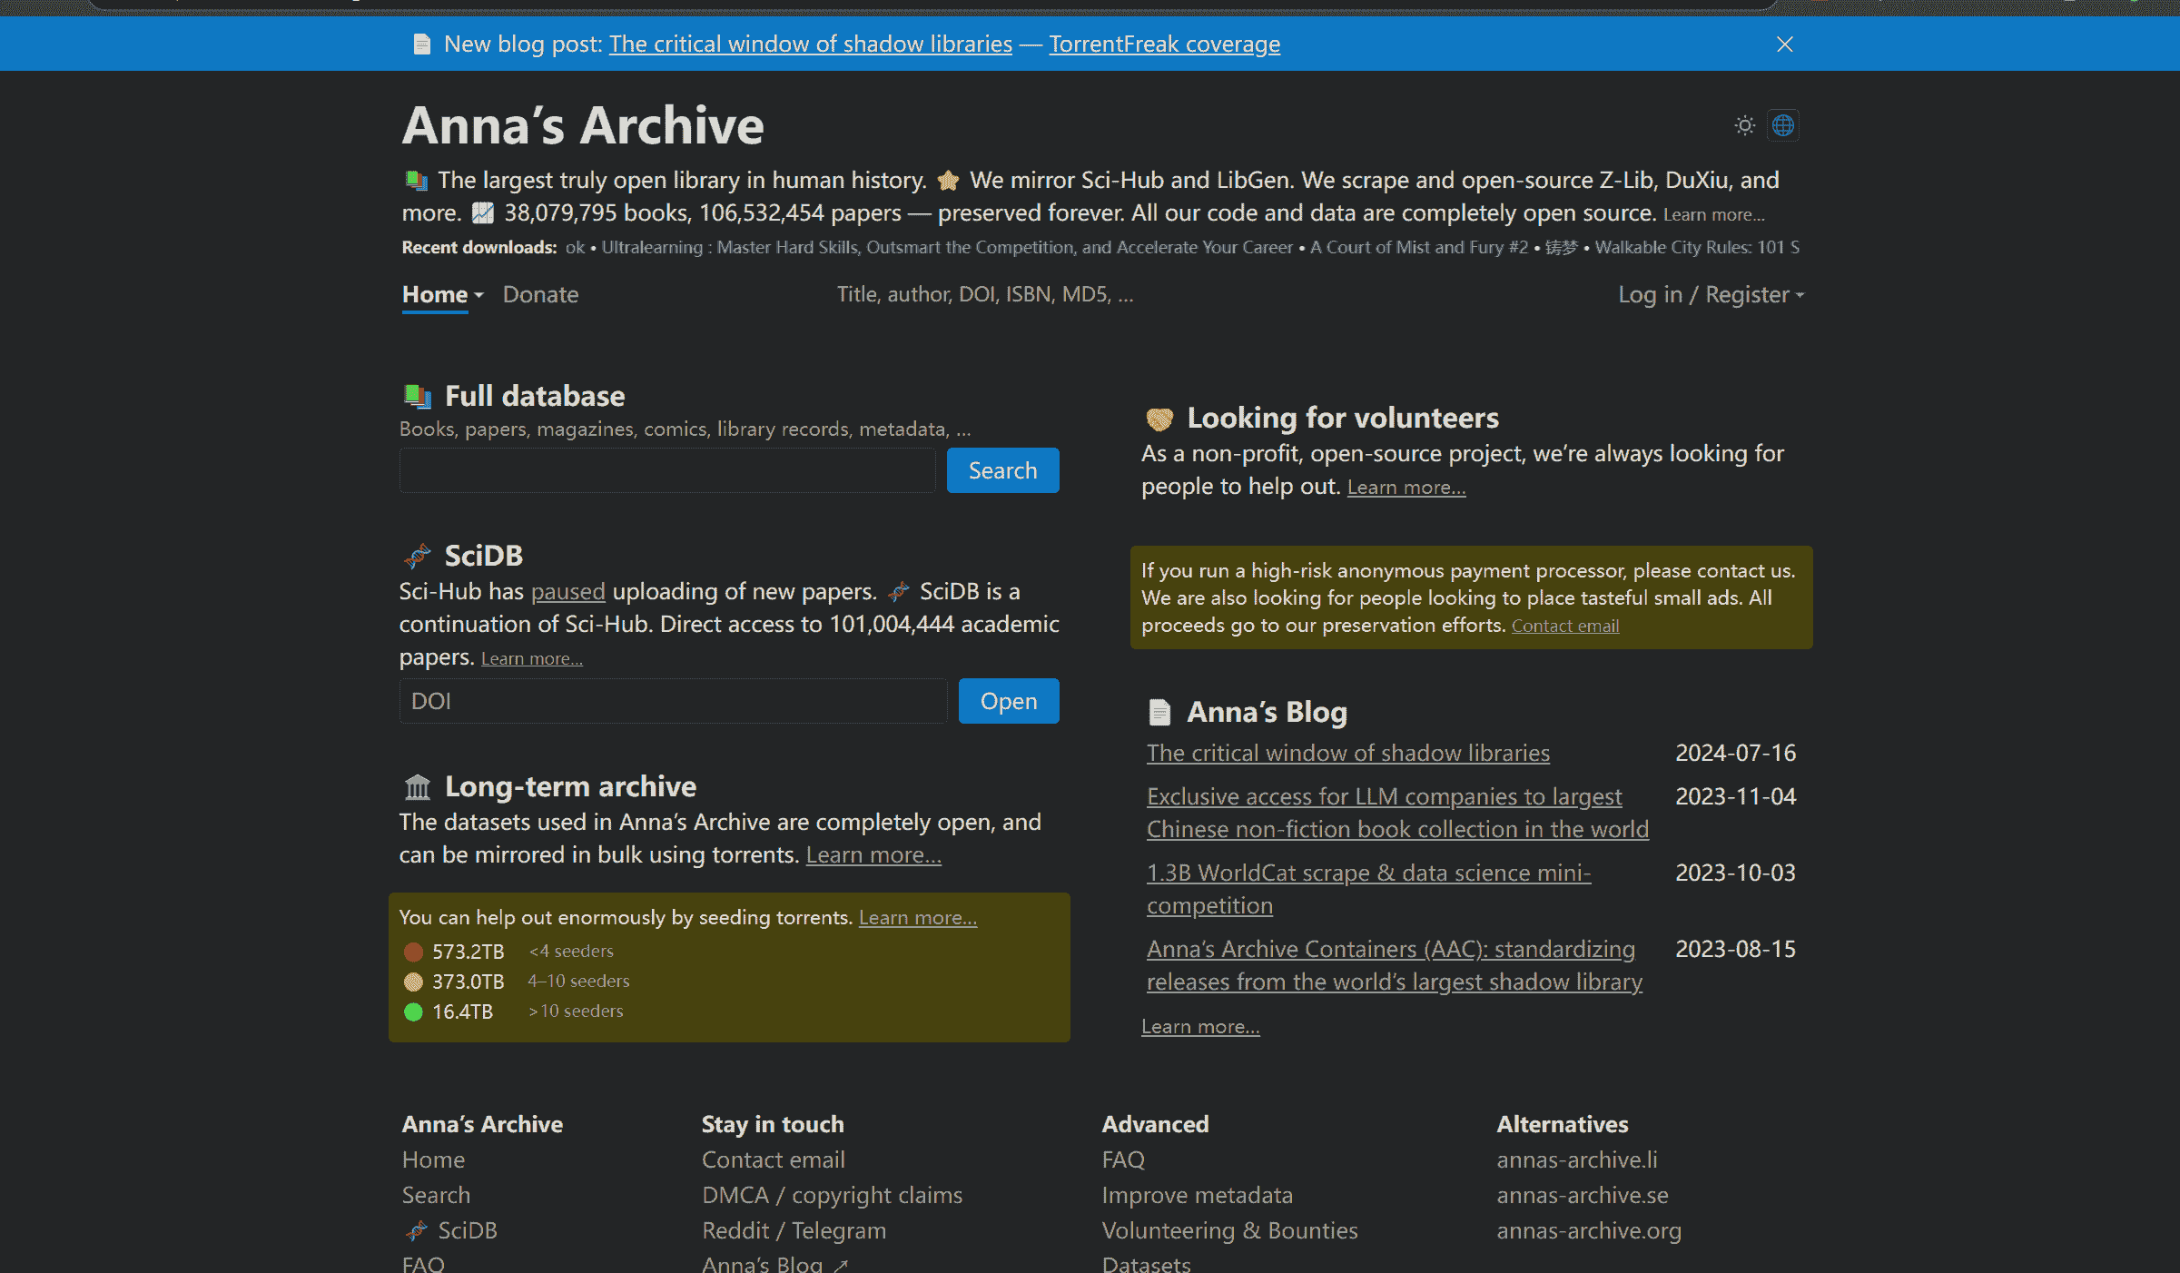Click the handshake volunteers icon

(x=1159, y=419)
